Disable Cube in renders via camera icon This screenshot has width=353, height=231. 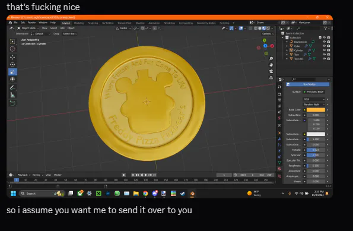[329, 46]
